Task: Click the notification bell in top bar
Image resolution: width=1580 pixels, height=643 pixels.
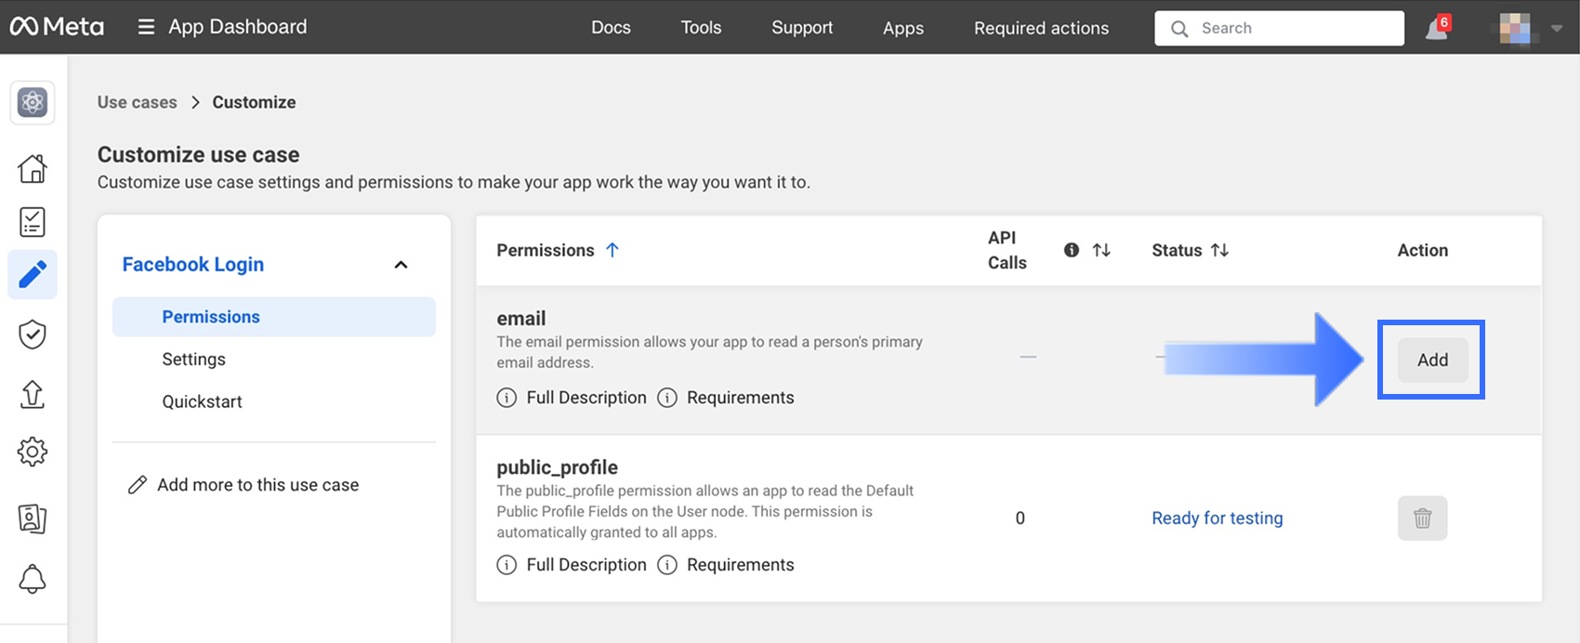Action: 1437,29
